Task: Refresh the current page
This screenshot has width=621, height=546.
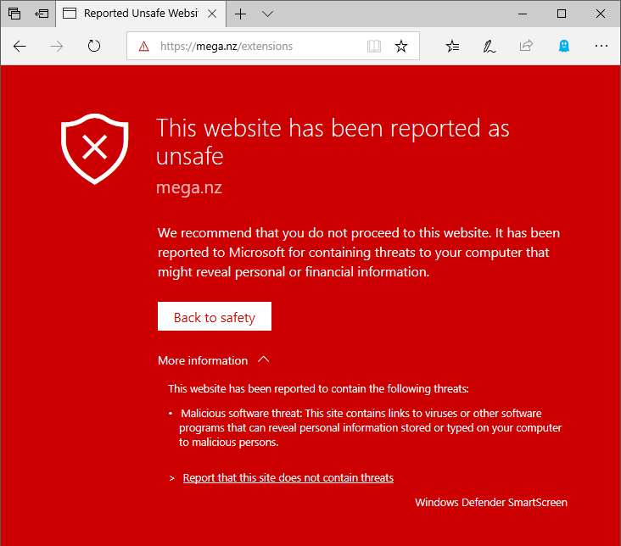Action: point(94,46)
